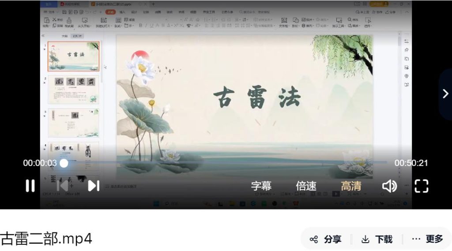
Task: Skip to the next video
Action: click(x=93, y=186)
